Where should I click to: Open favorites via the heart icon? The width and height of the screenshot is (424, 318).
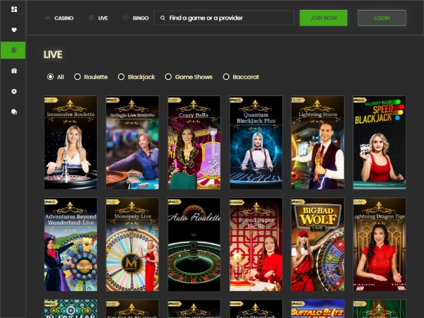coord(13,30)
